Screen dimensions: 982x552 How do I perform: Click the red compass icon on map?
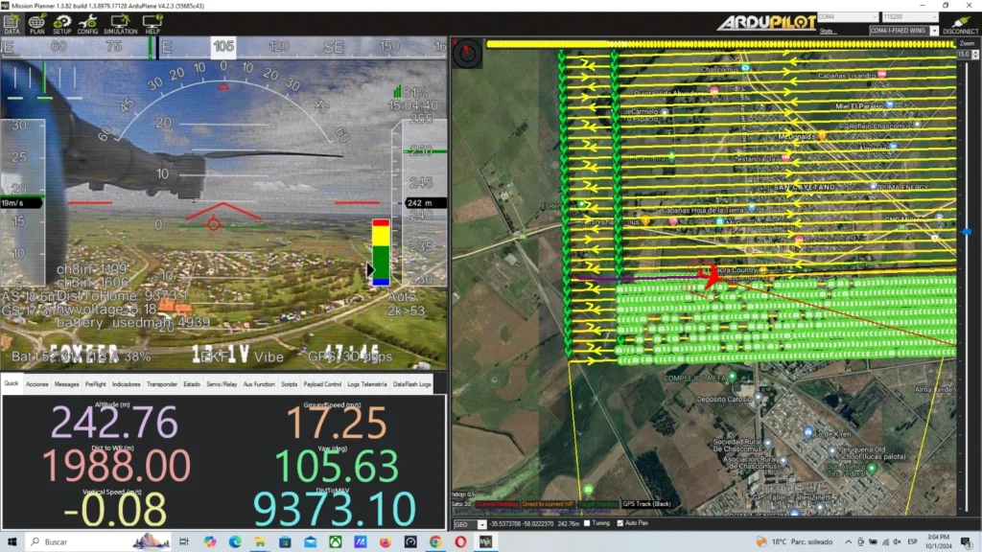pos(468,54)
